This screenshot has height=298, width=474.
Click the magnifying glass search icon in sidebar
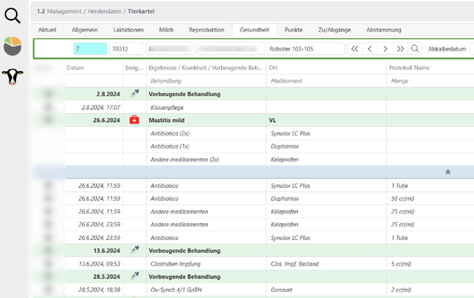click(x=12, y=16)
